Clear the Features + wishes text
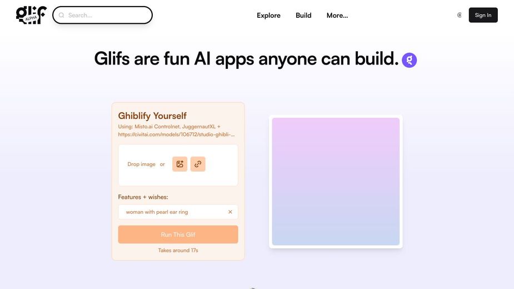 tap(230, 212)
